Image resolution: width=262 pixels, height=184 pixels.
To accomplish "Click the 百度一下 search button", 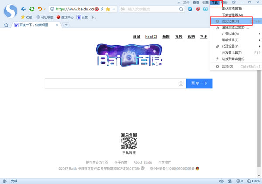I will click(200, 83).
